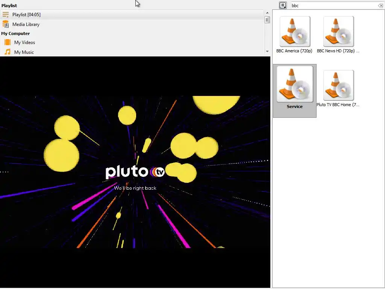Click the My Music note icon

[x=8, y=52]
